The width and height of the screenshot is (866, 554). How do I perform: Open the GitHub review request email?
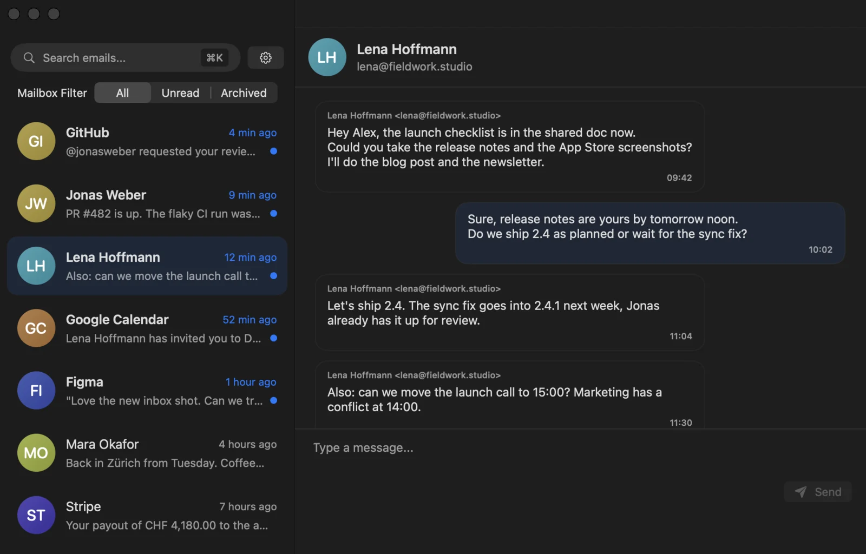[x=147, y=141]
